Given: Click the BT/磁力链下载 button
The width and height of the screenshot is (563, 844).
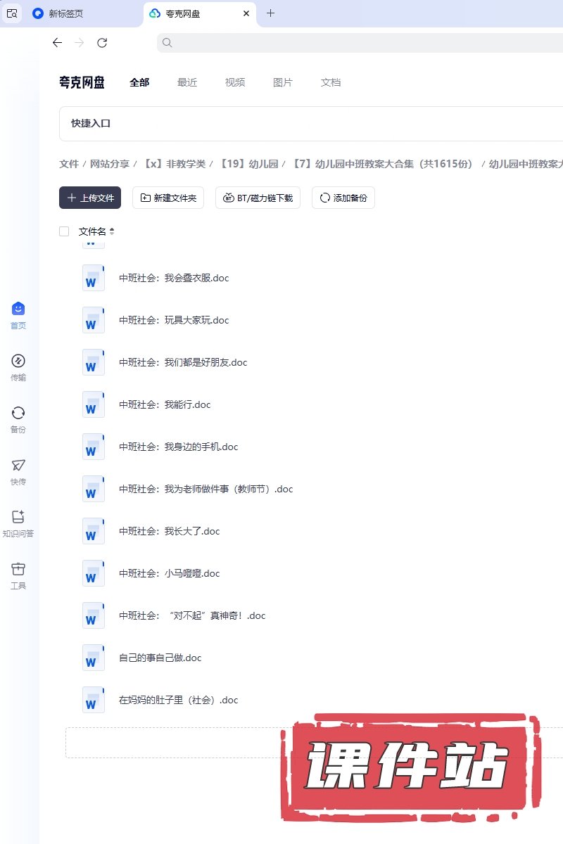Looking at the screenshot, I should pos(258,198).
